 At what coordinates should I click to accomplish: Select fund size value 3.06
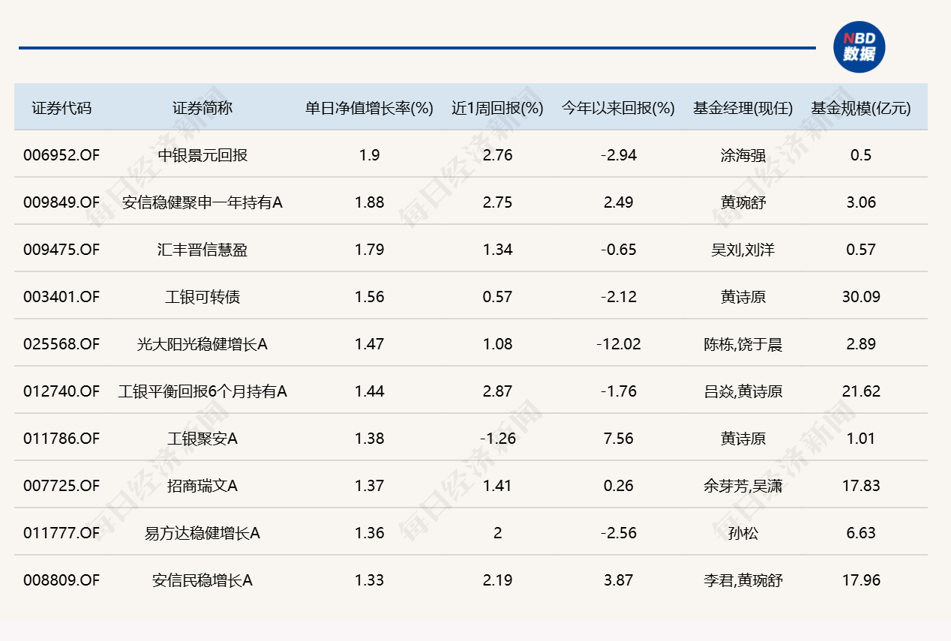click(x=861, y=202)
